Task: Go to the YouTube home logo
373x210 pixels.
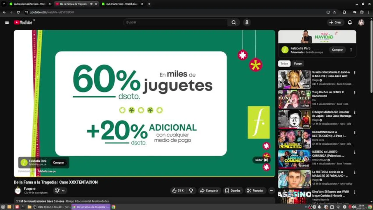Action: point(23,22)
